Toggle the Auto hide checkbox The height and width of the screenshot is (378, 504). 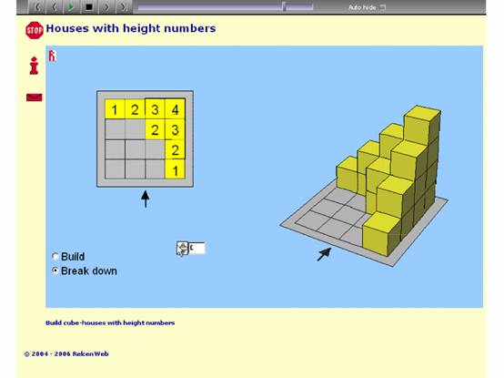pyautogui.click(x=382, y=7)
